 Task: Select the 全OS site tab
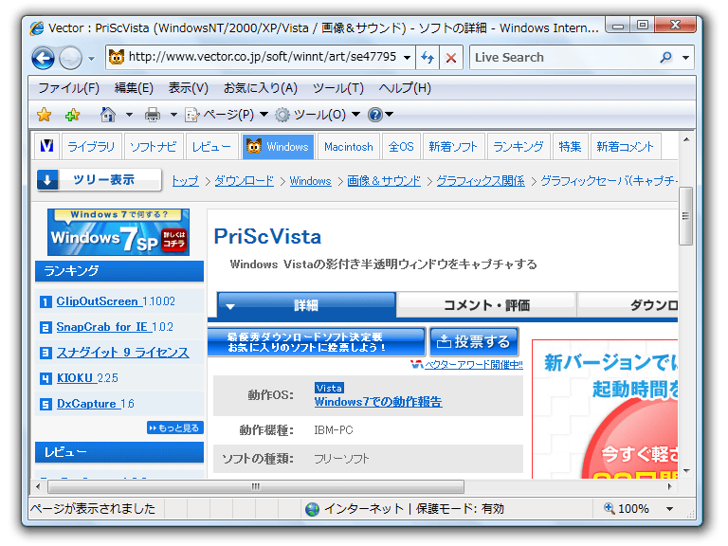point(401,146)
